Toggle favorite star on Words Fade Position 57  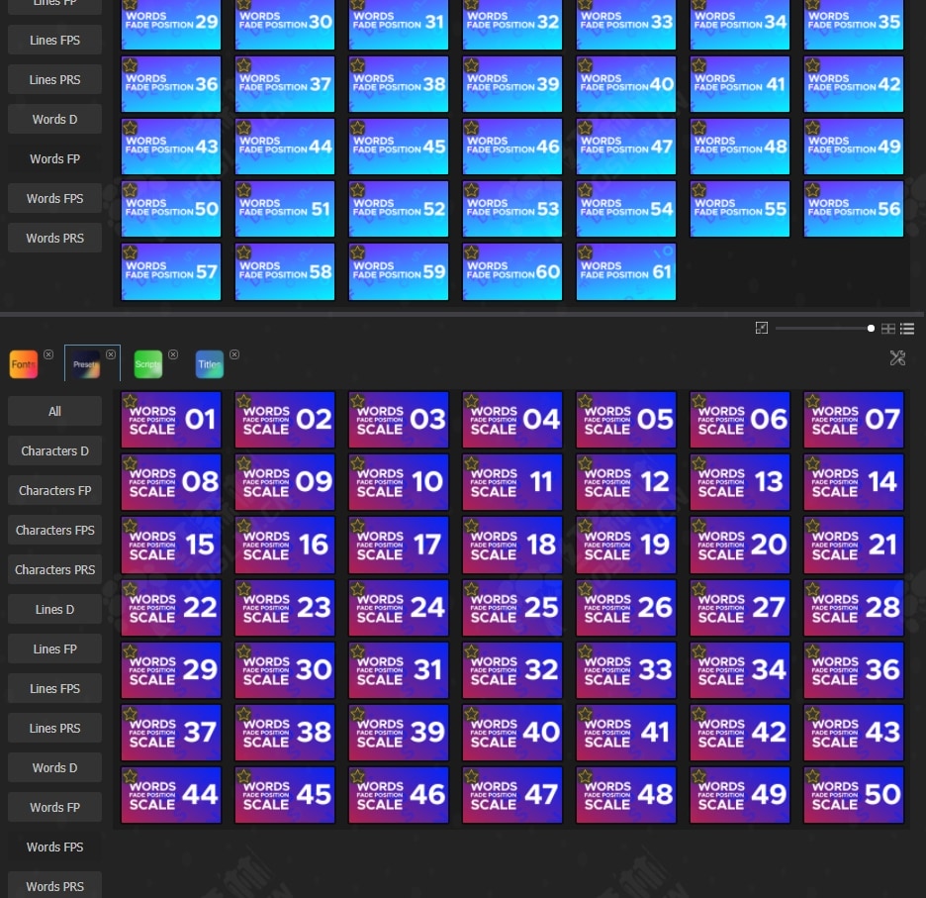130,252
